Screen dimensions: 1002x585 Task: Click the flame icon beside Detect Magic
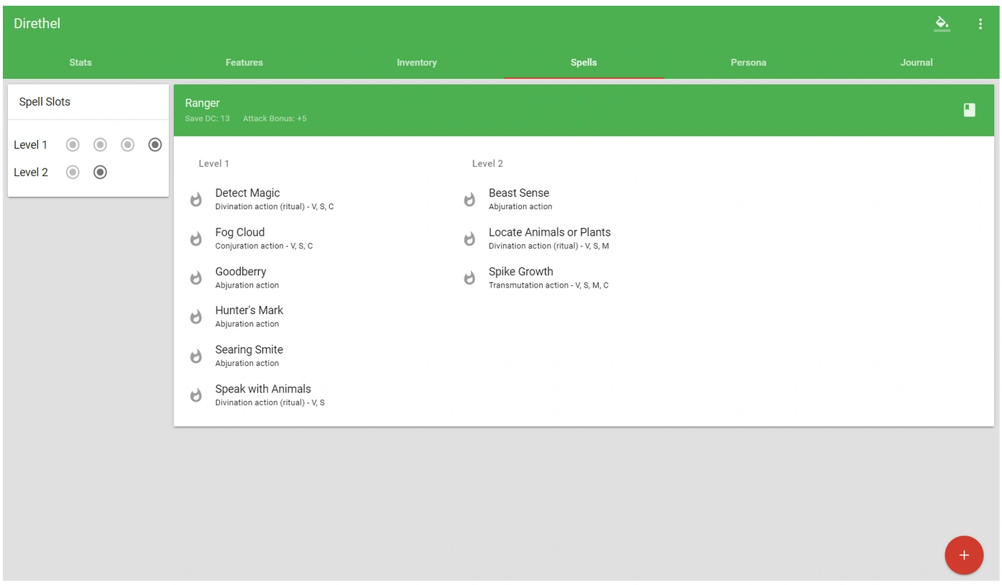coord(196,200)
